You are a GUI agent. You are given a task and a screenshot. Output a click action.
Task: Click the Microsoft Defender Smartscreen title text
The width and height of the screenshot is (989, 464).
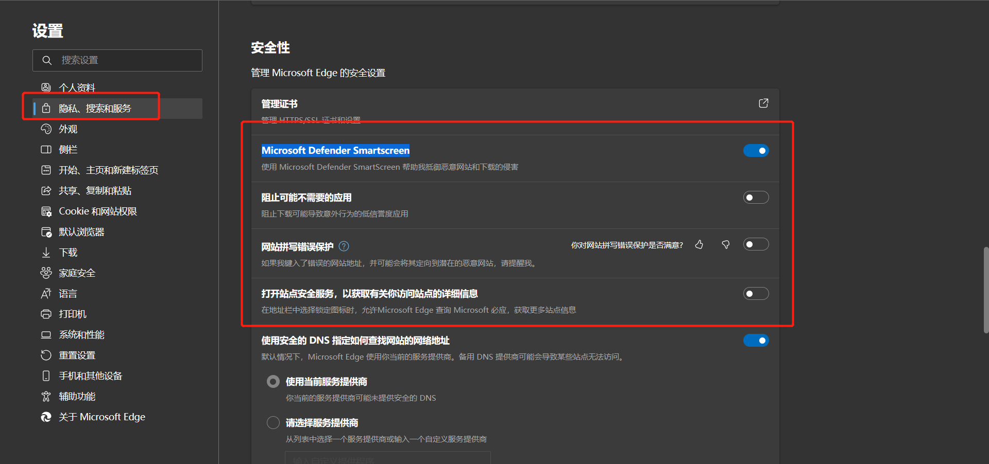click(335, 150)
